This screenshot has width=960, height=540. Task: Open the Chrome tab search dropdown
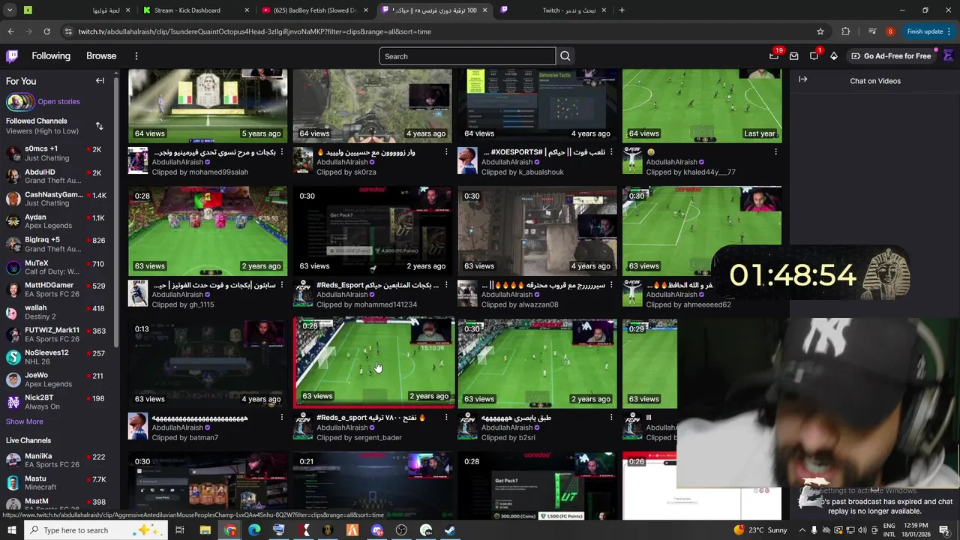point(10,10)
